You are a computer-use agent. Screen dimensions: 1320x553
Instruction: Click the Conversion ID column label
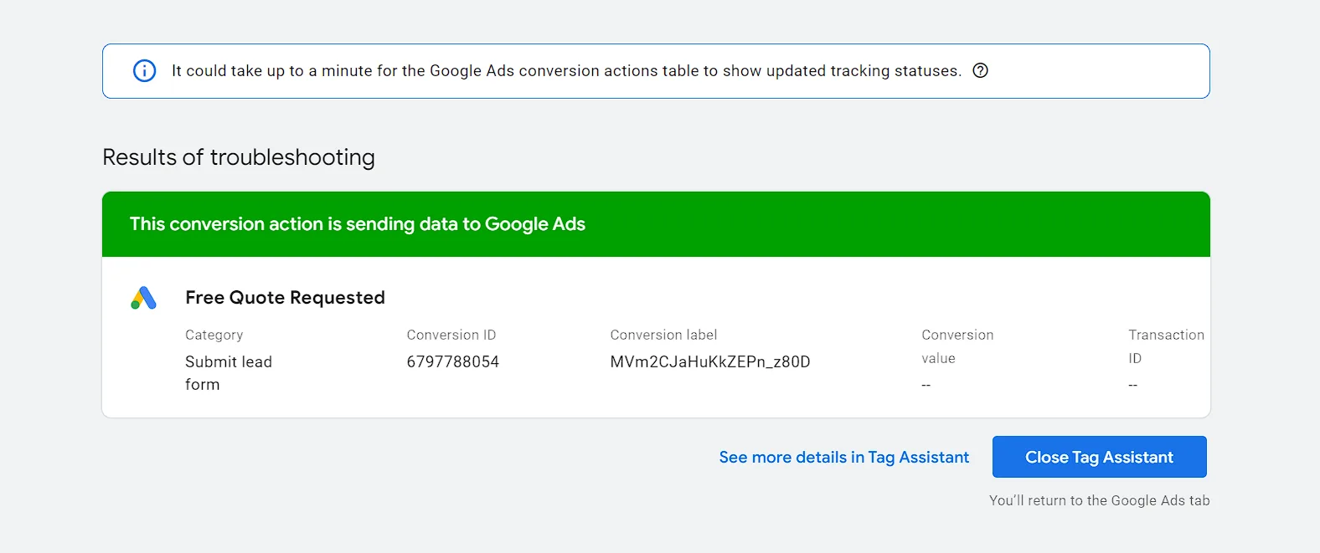click(451, 335)
